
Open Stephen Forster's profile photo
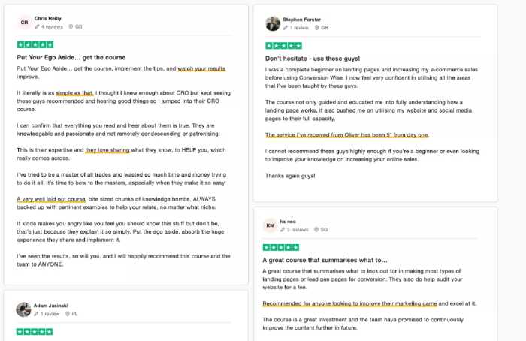(273, 24)
